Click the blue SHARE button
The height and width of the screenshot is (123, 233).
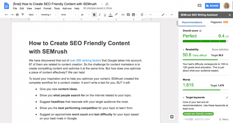pyautogui.click(x=212, y=6)
